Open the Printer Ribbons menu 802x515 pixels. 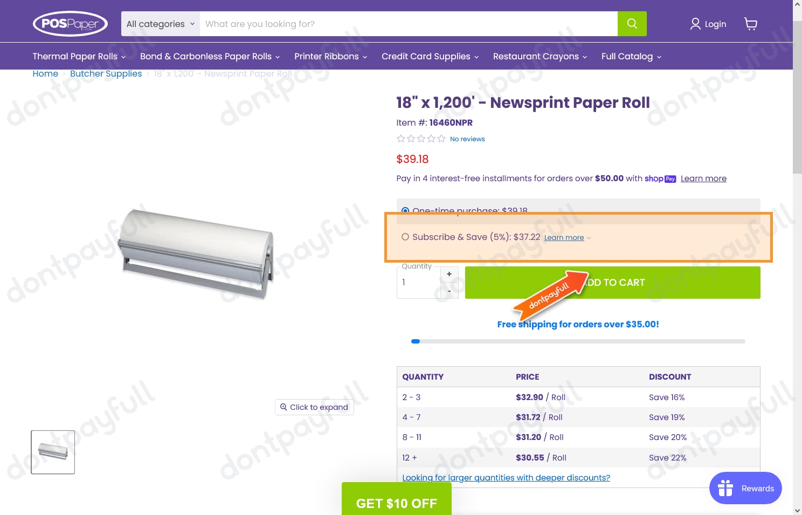pos(330,56)
